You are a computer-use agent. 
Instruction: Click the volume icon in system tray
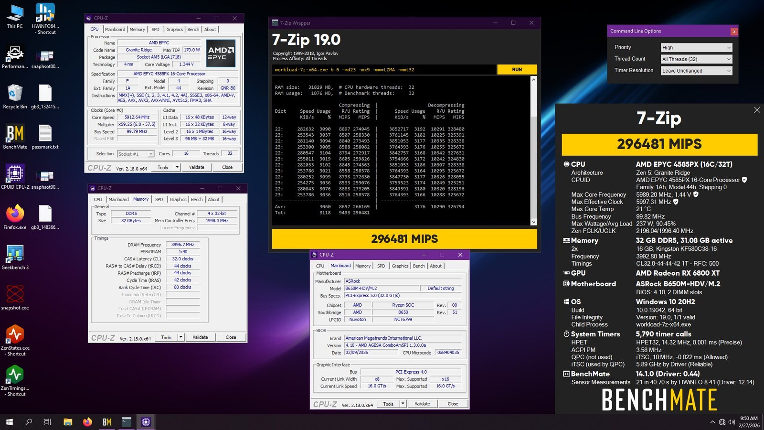click(x=732, y=422)
